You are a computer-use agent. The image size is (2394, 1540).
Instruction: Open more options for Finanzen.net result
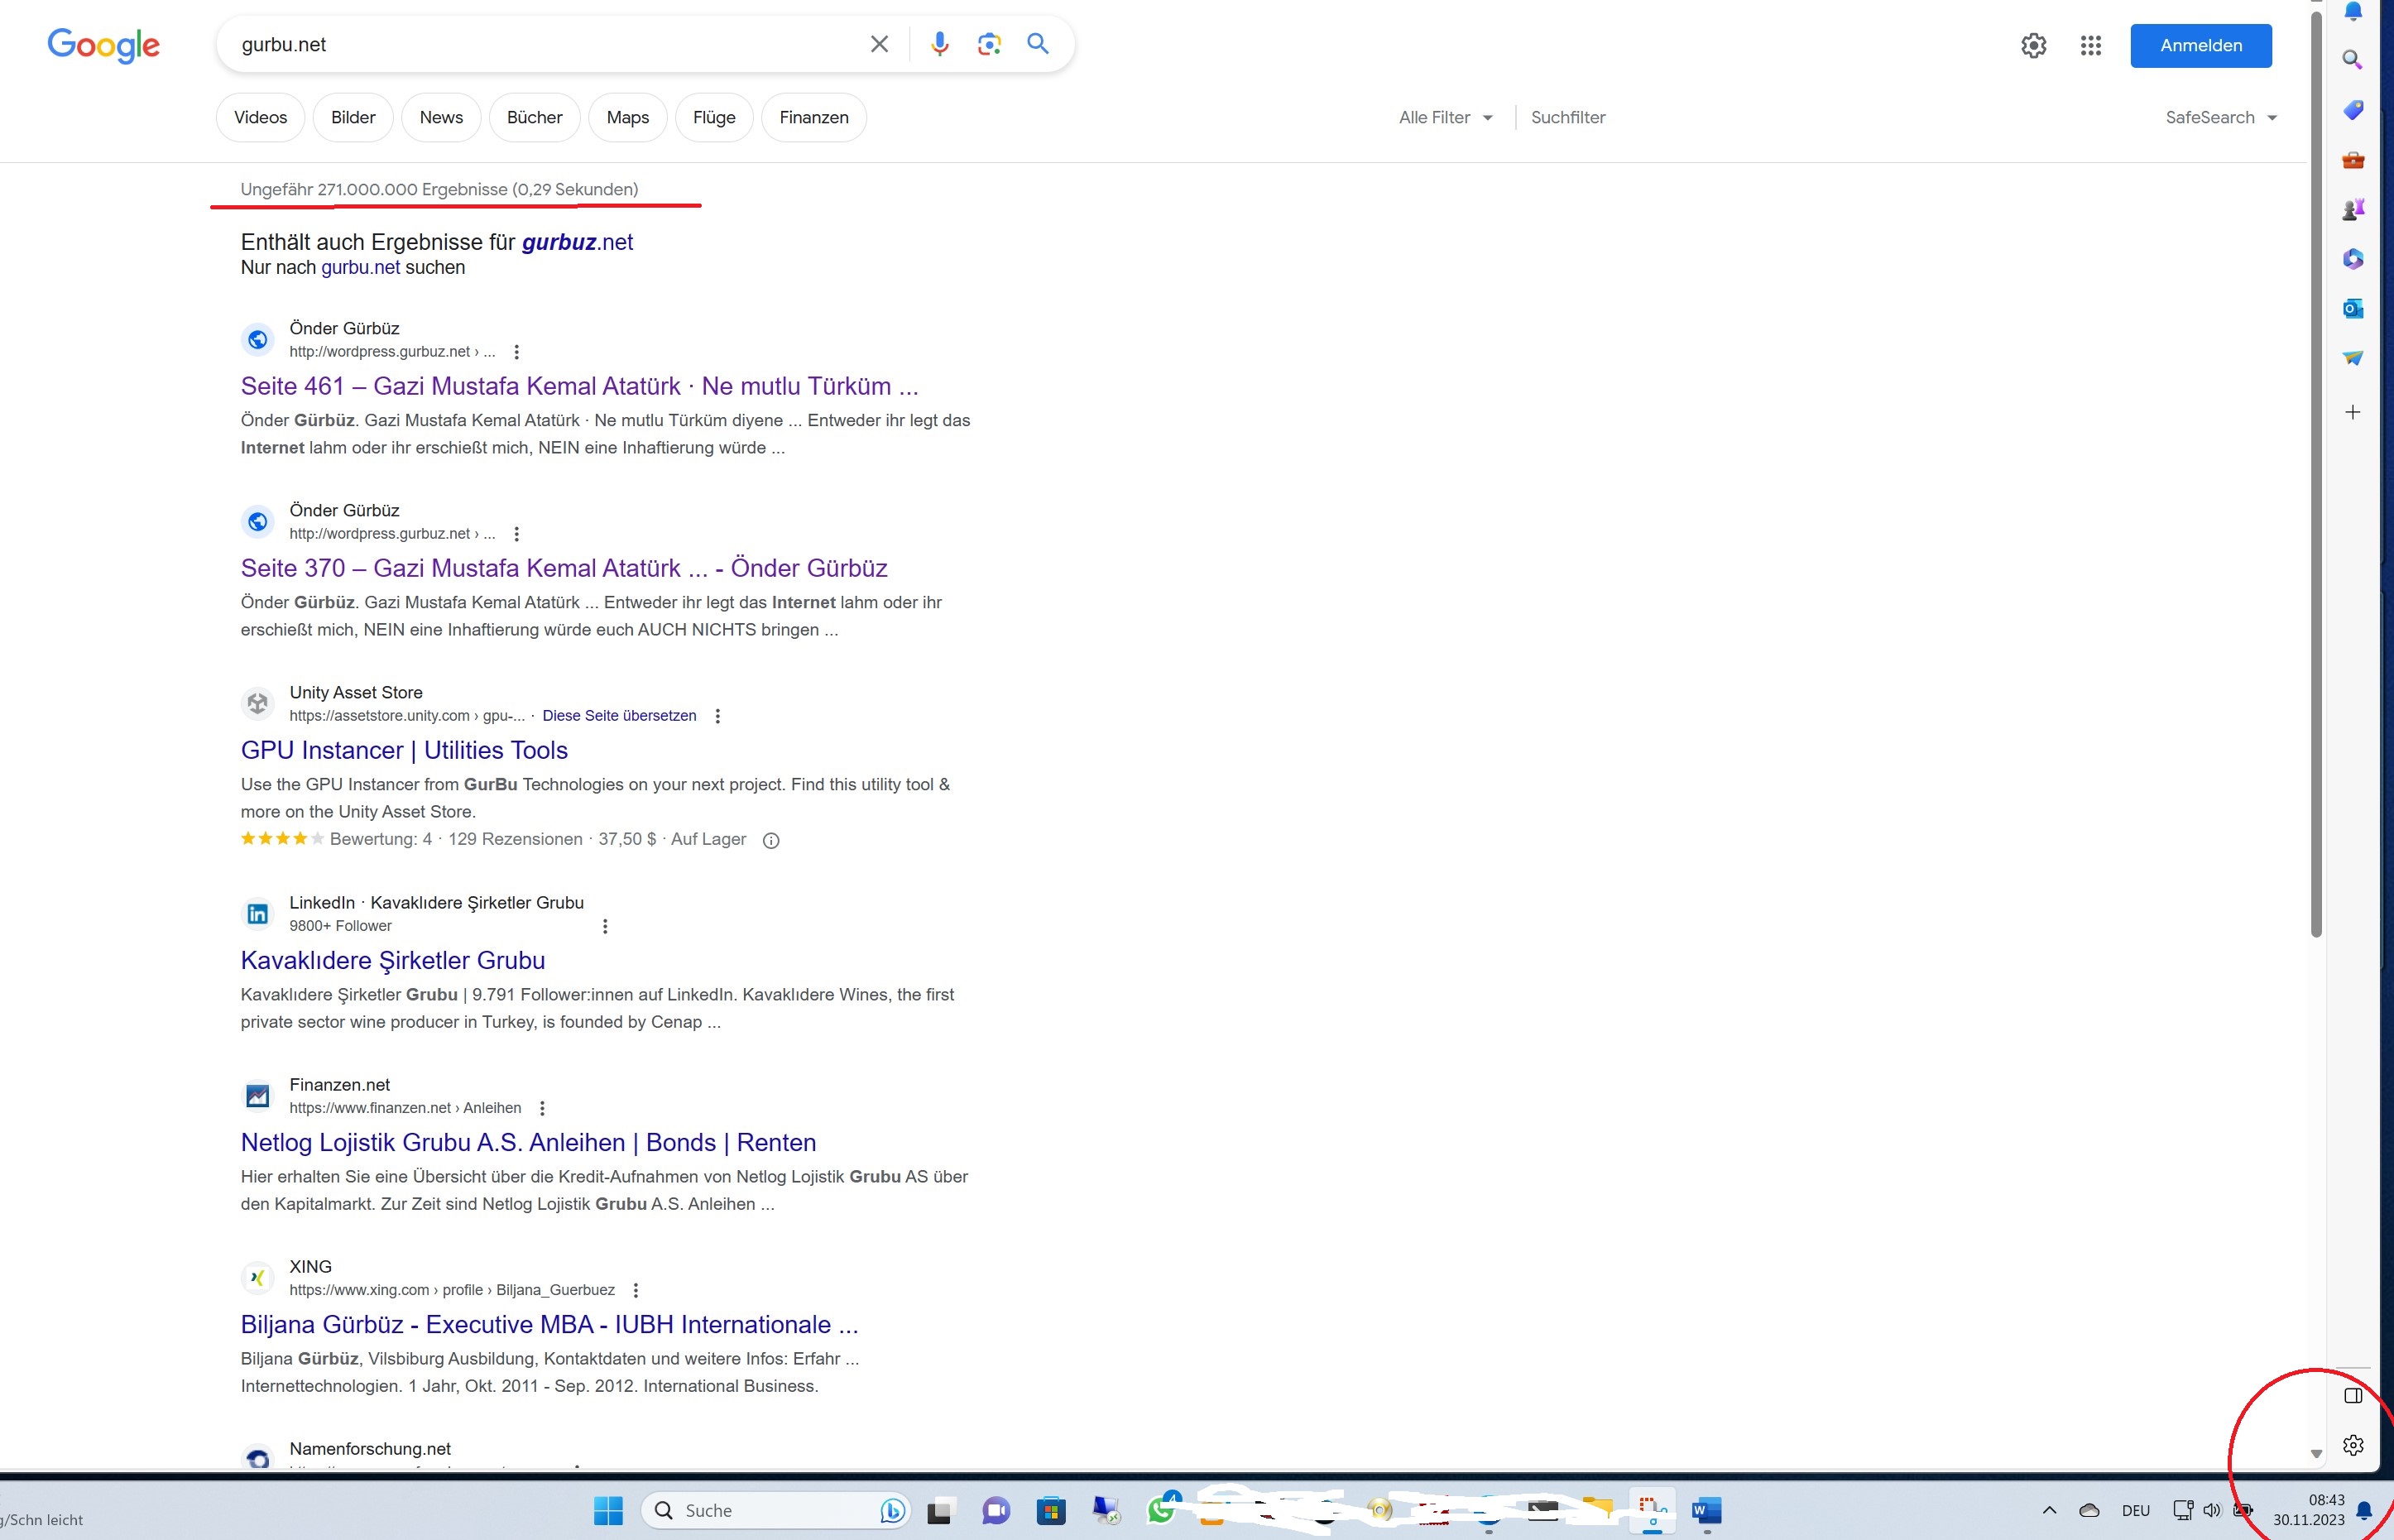tap(542, 1108)
